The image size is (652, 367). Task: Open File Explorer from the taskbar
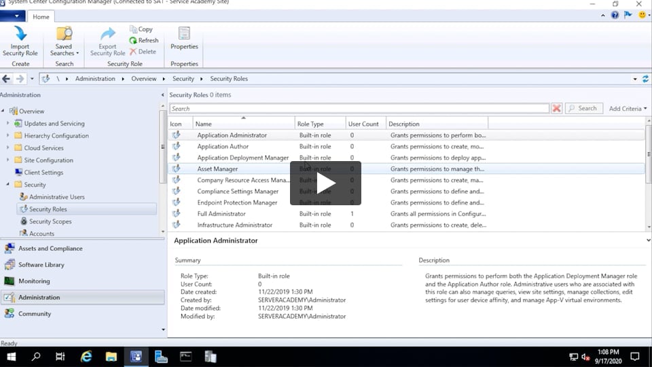[x=111, y=356]
